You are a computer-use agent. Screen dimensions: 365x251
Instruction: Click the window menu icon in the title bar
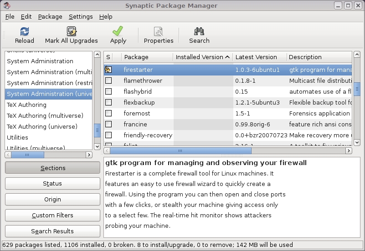click(x=6, y=6)
